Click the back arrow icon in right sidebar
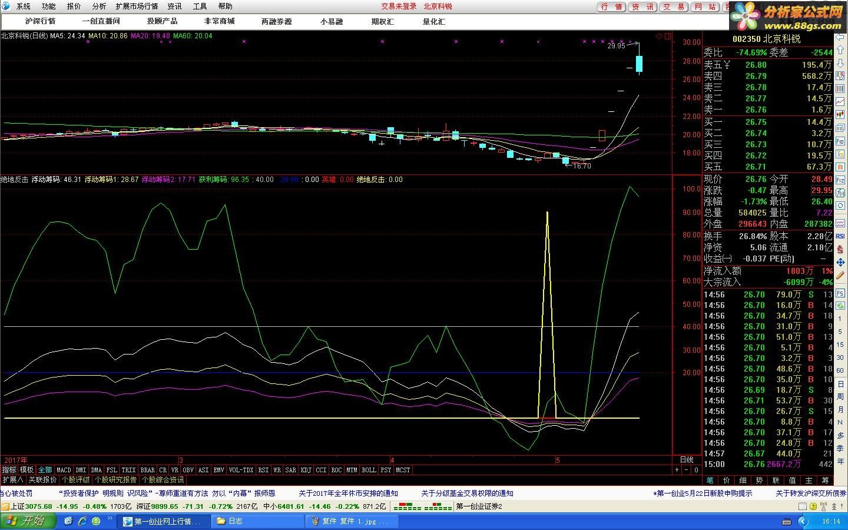This screenshot has width=848, height=530. point(840,37)
